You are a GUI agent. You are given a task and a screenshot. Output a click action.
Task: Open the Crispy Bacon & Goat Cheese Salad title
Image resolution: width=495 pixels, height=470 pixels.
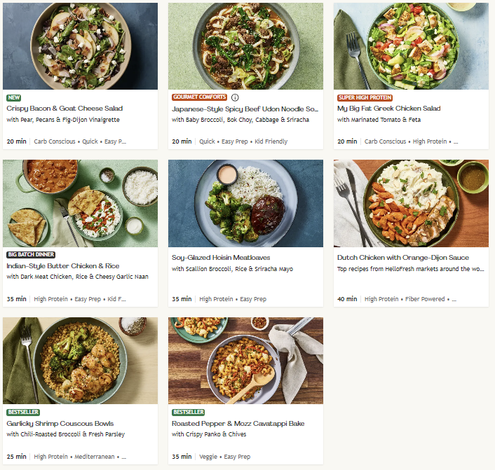pos(65,109)
